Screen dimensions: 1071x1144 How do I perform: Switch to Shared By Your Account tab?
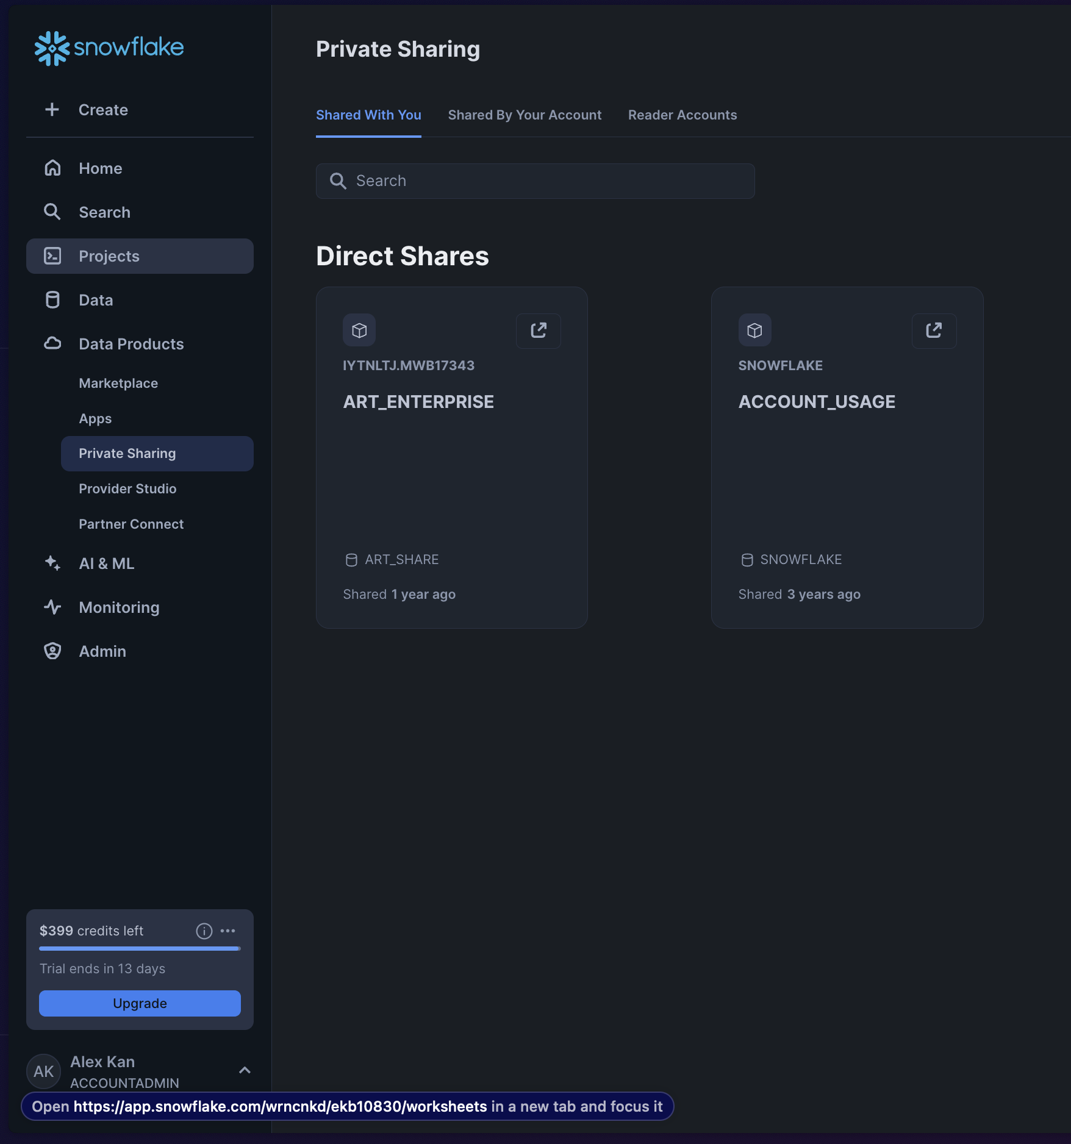click(x=525, y=115)
